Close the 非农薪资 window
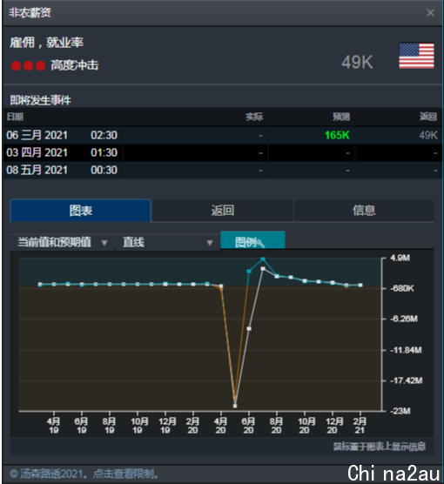444x484 pixels. coord(430,13)
